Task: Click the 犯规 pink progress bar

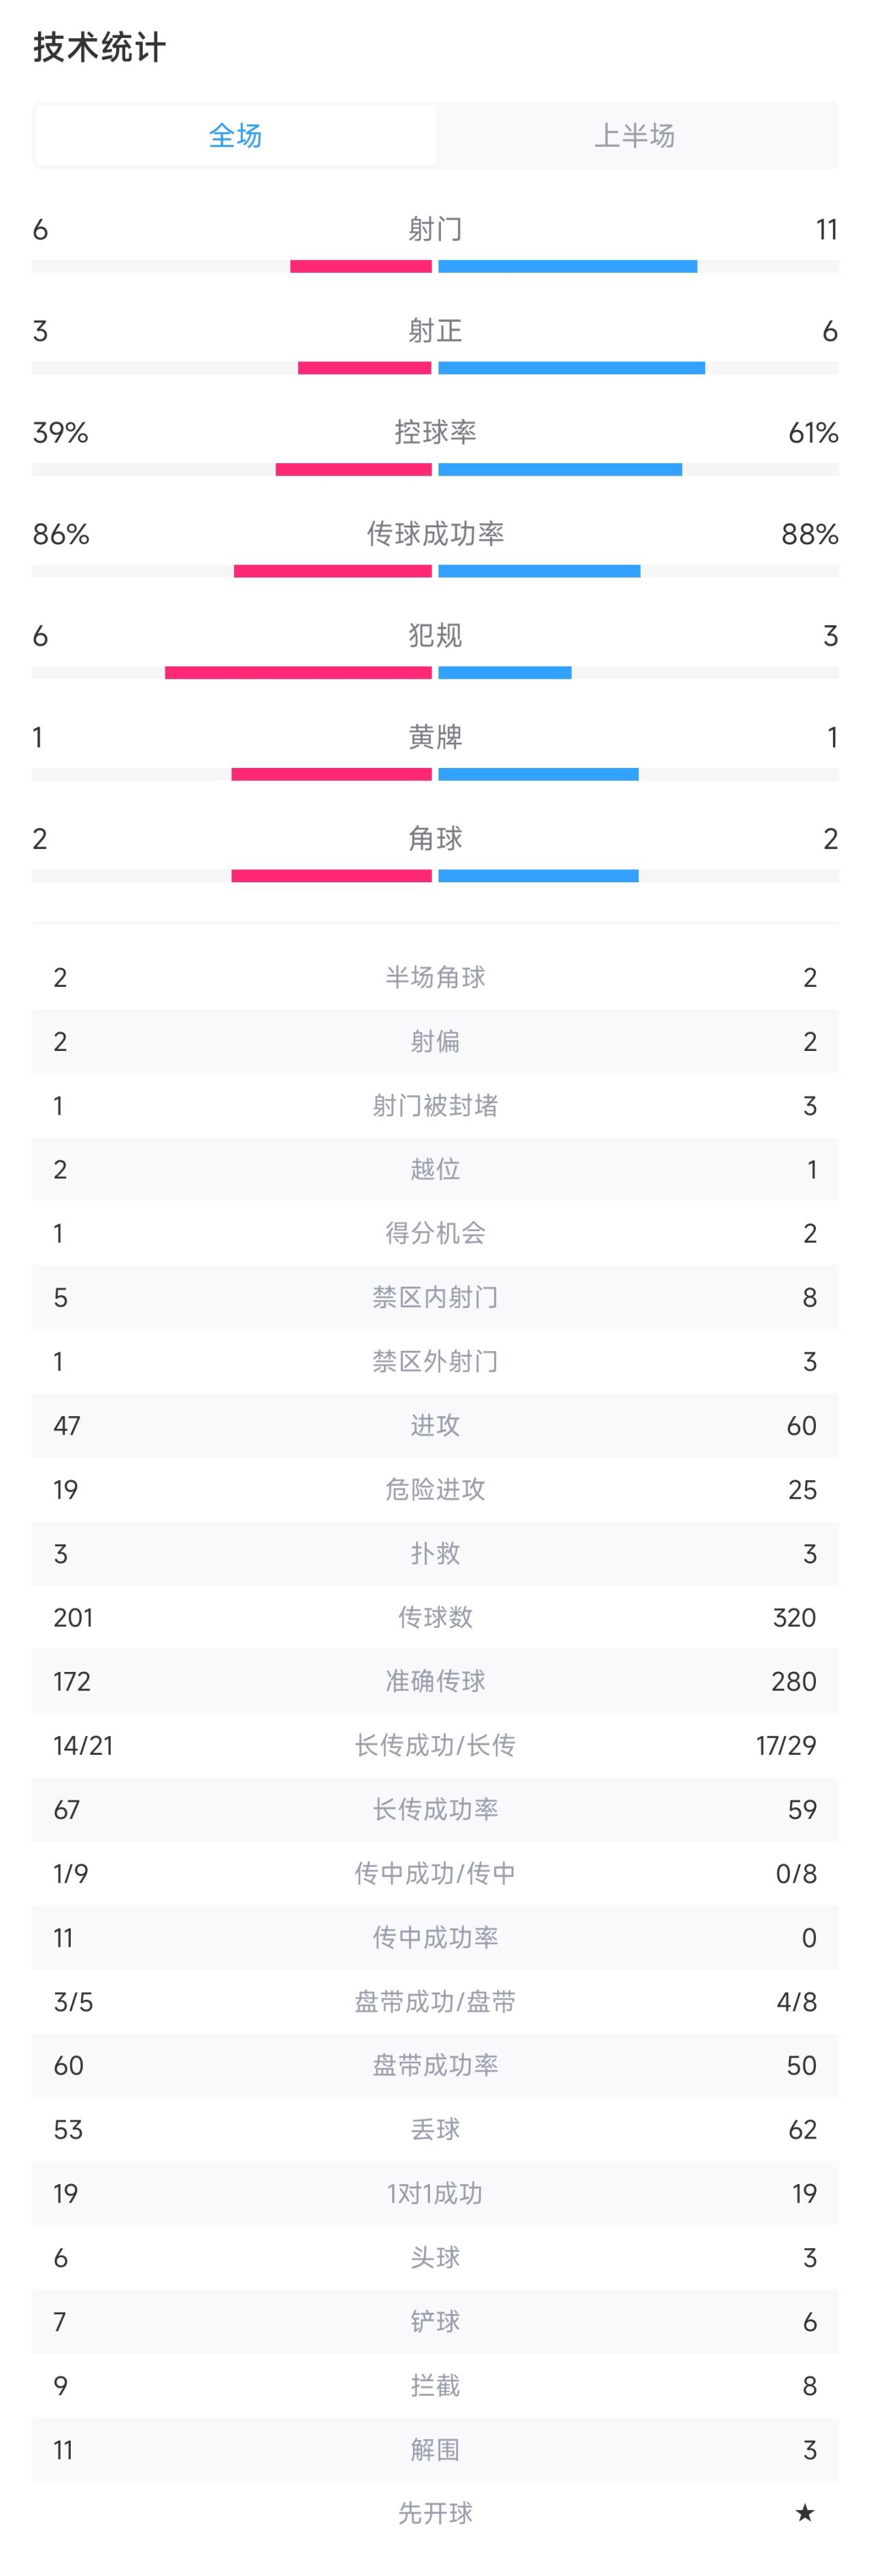Action: (x=298, y=672)
